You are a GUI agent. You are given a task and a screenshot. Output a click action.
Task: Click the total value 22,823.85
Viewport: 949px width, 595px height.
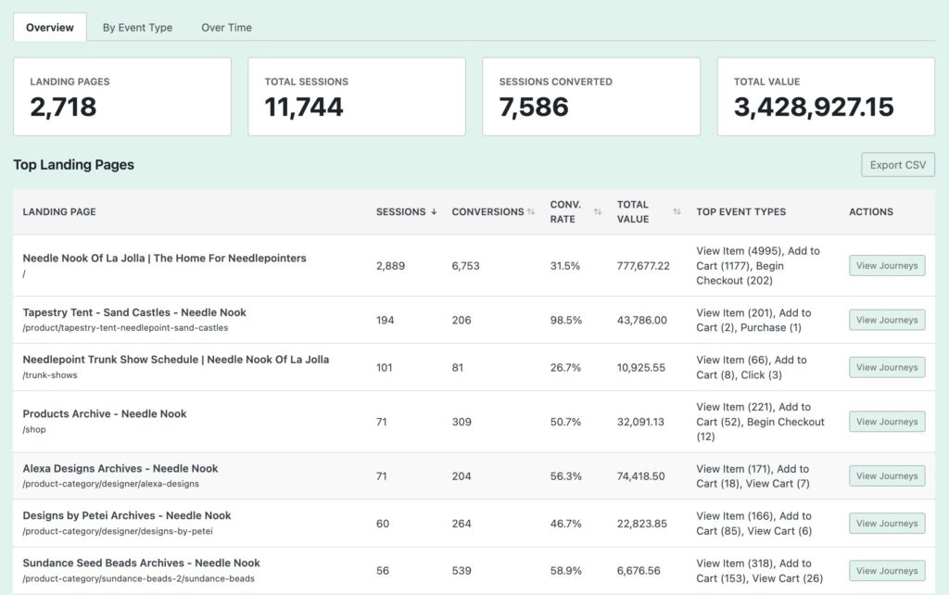click(642, 524)
